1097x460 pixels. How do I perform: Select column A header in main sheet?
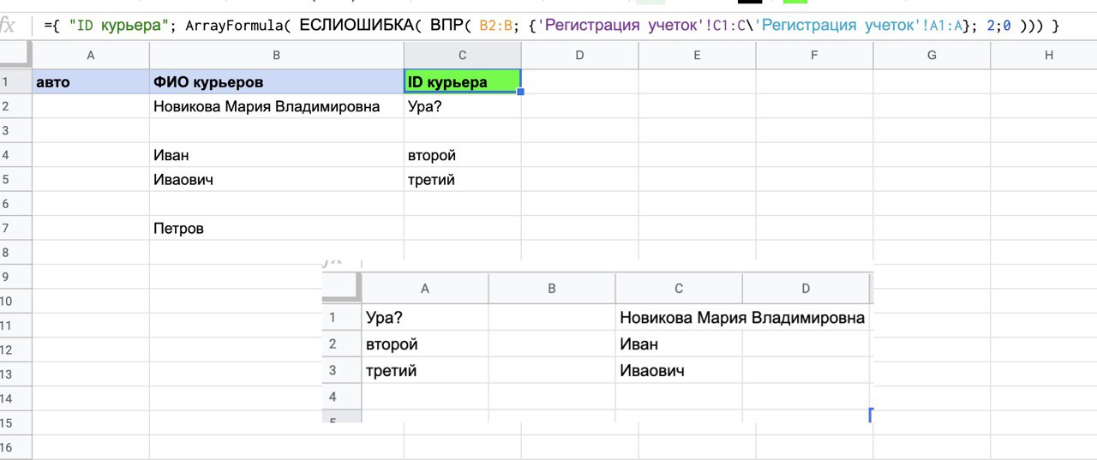point(91,56)
